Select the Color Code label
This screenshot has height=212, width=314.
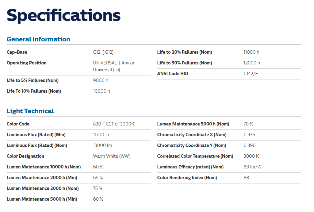pos(18,124)
